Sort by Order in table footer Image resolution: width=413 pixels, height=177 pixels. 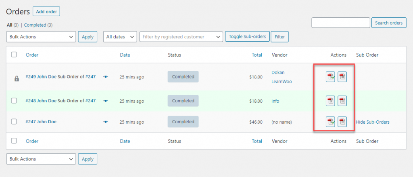[x=32, y=141]
